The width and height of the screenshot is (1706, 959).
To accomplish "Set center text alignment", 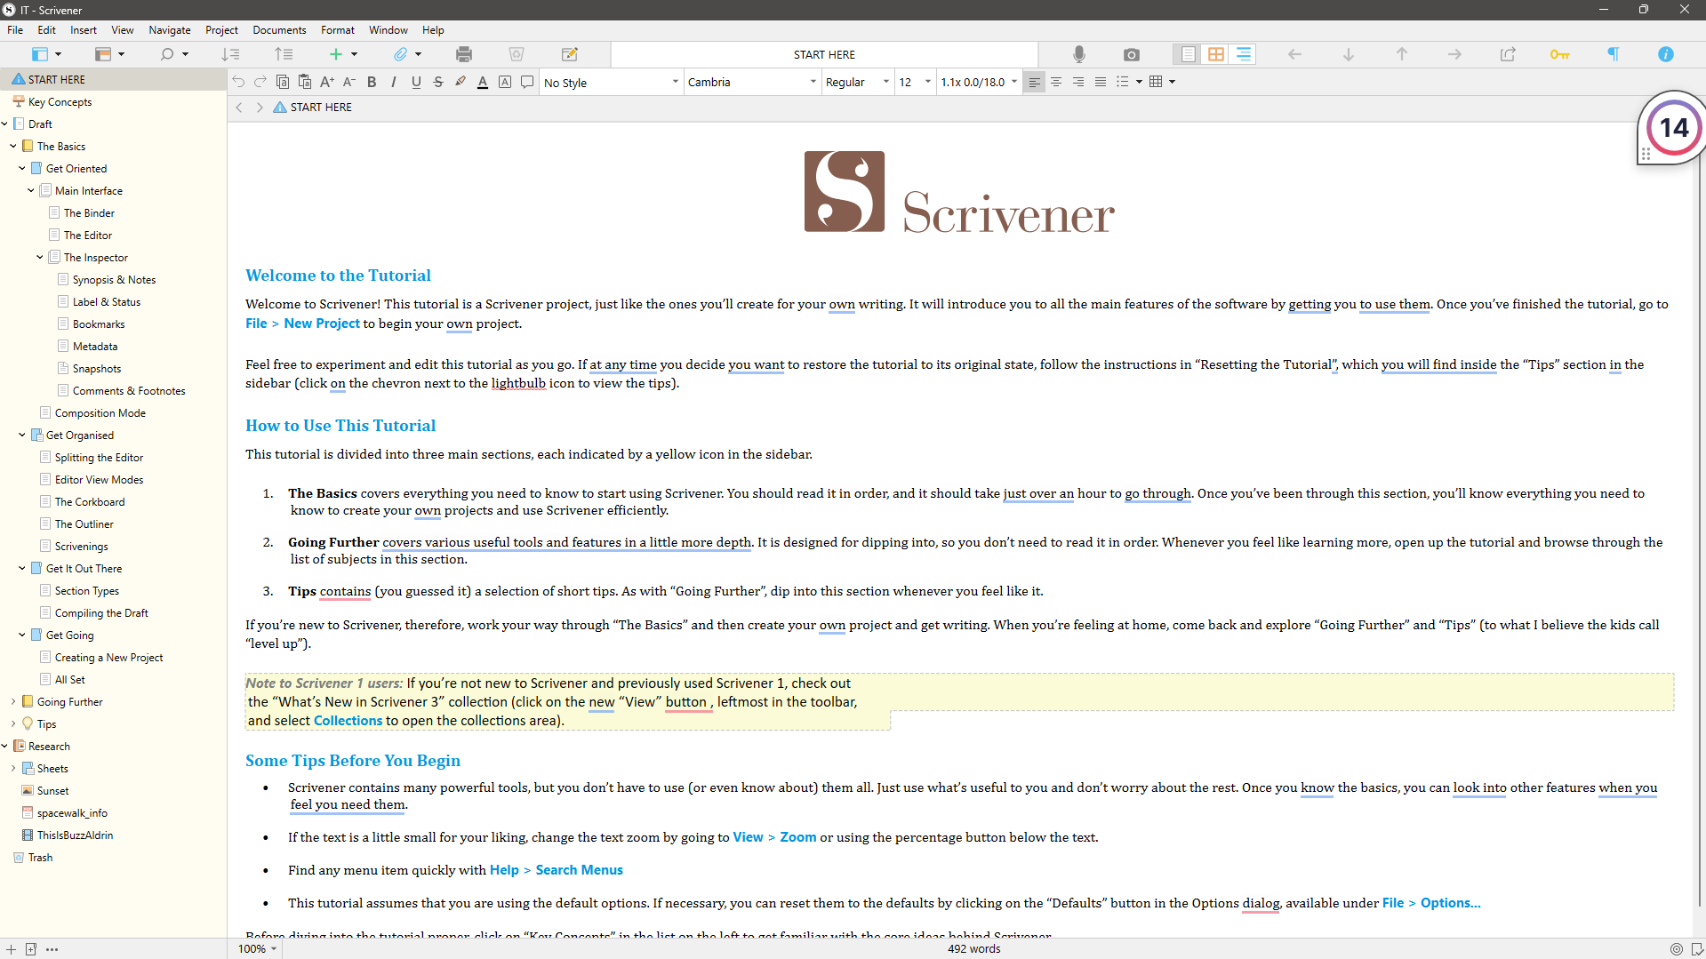I will (1056, 82).
